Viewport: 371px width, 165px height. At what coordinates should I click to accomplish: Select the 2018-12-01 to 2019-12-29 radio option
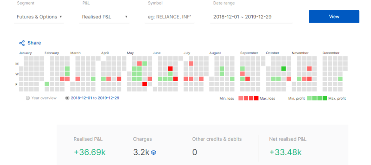point(67,98)
